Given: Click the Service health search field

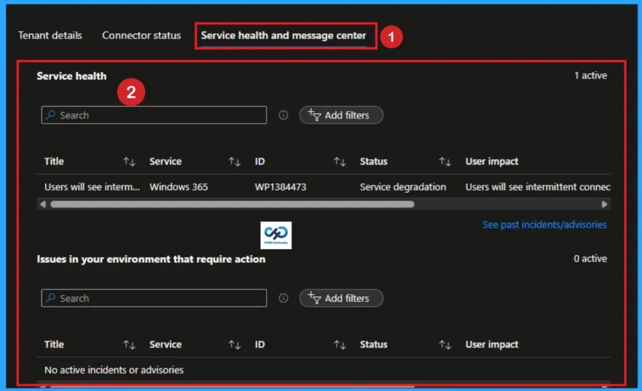Looking at the screenshot, I should (x=154, y=115).
